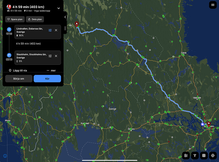The height and width of the screenshot is (162, 219).
Task: Open the map filter funnel
Action: pyautogui.click(x=195, y=156)
